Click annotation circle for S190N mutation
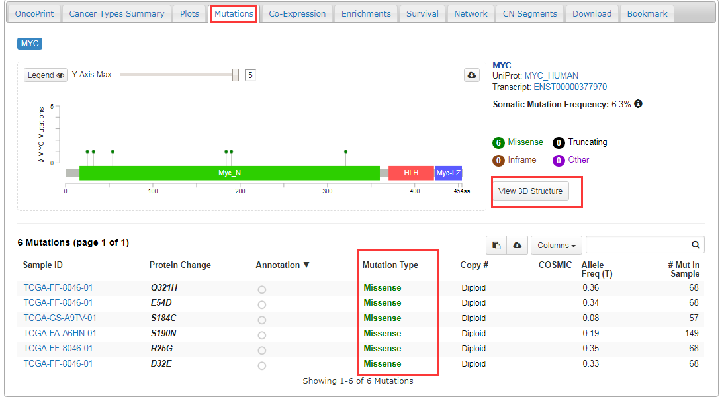This screenshot has width=722, height=405. (x=262, y=336)
